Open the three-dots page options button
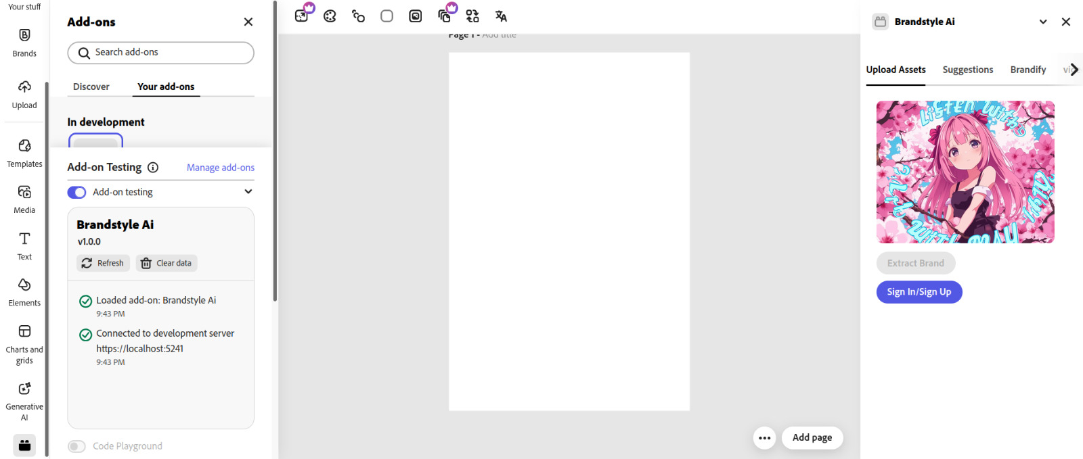This screenshot has height=459, width=1083. [764, 438]
